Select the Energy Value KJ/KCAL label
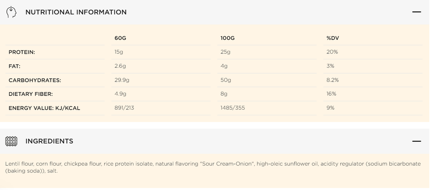The image size is (432, 190). point(44,108)
